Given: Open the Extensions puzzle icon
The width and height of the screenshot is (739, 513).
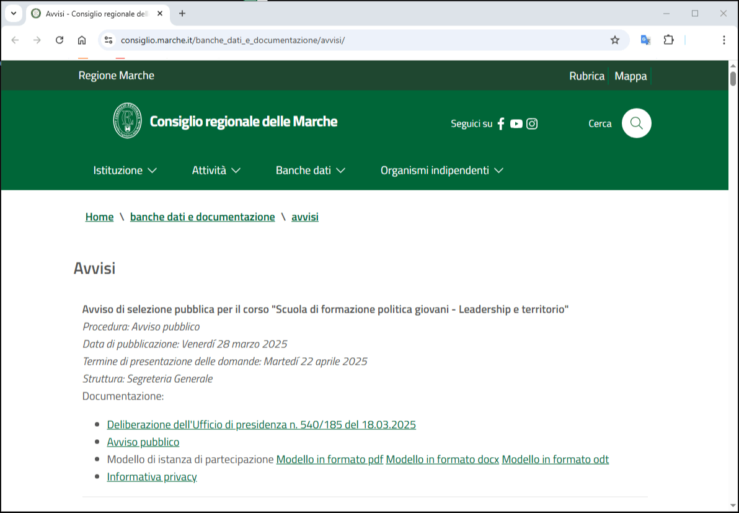Looking at the screenshot, I should tap(668, 40).
